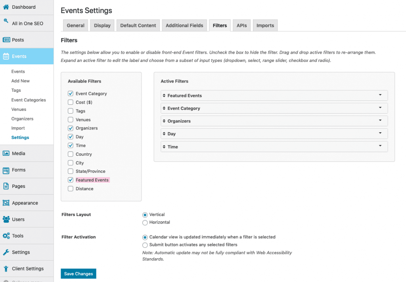
Task: Click the Posts icon in sidebar
Action: [x=6, y=40]
